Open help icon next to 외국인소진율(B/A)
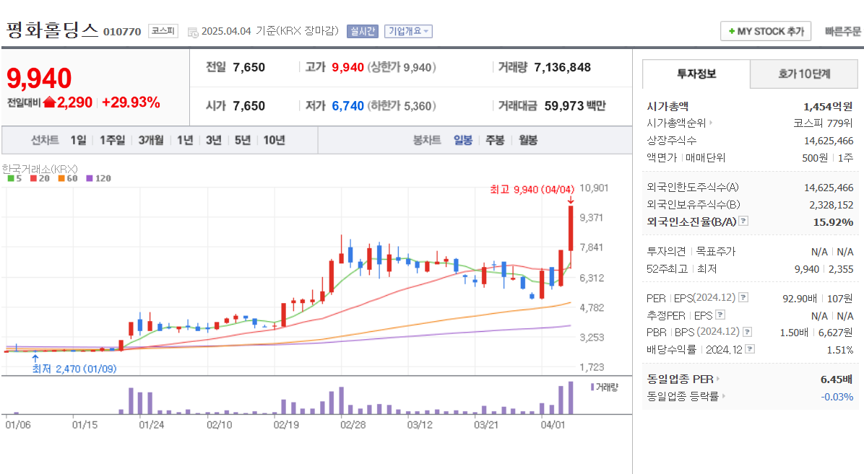 pyautogui.click(x=743, y=221)
